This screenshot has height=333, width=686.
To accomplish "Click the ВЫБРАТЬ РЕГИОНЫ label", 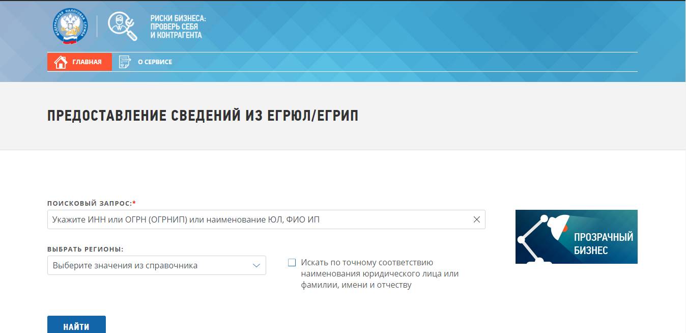I will point(85,249).
